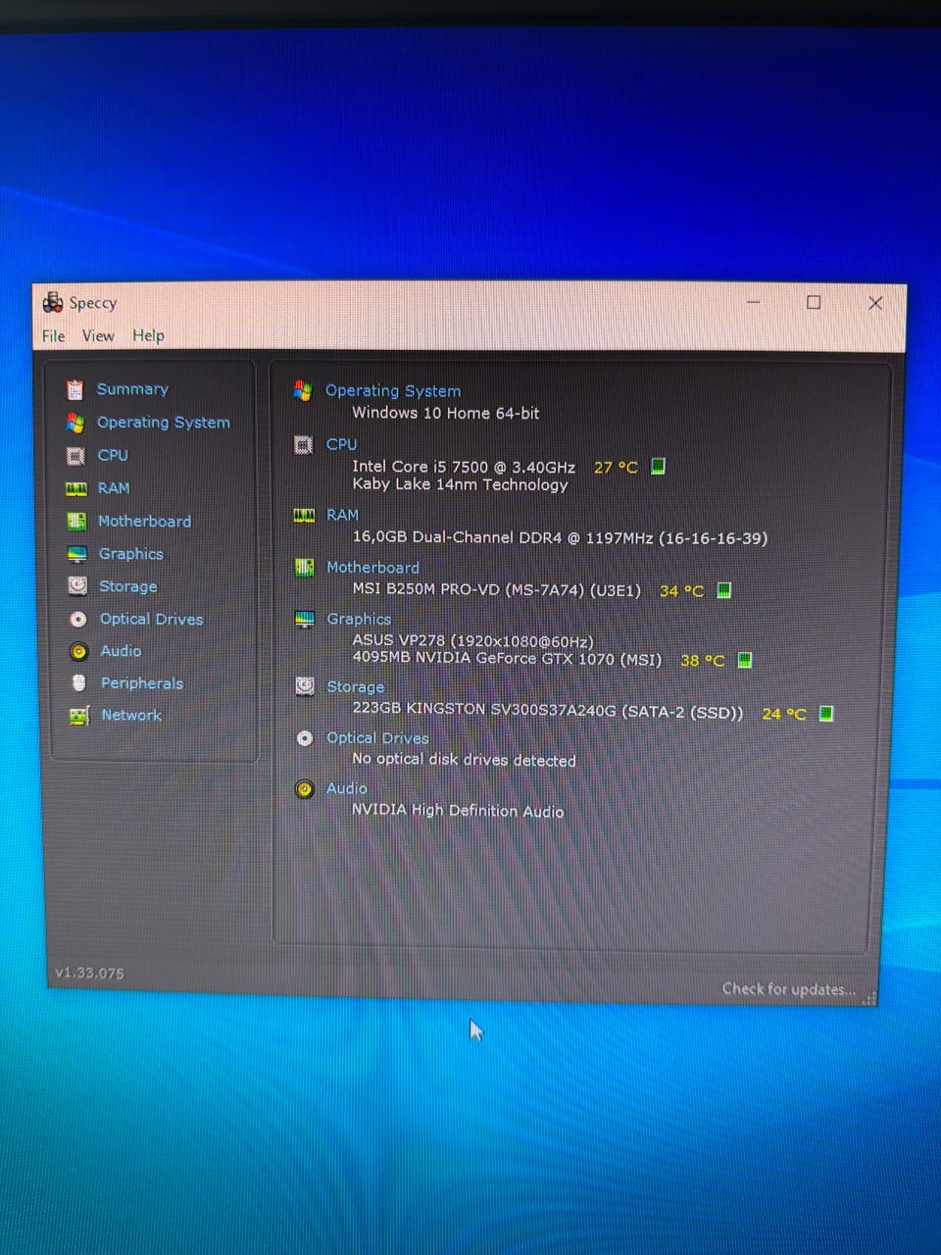Select Graphics in the sidebar

point(131,554)
